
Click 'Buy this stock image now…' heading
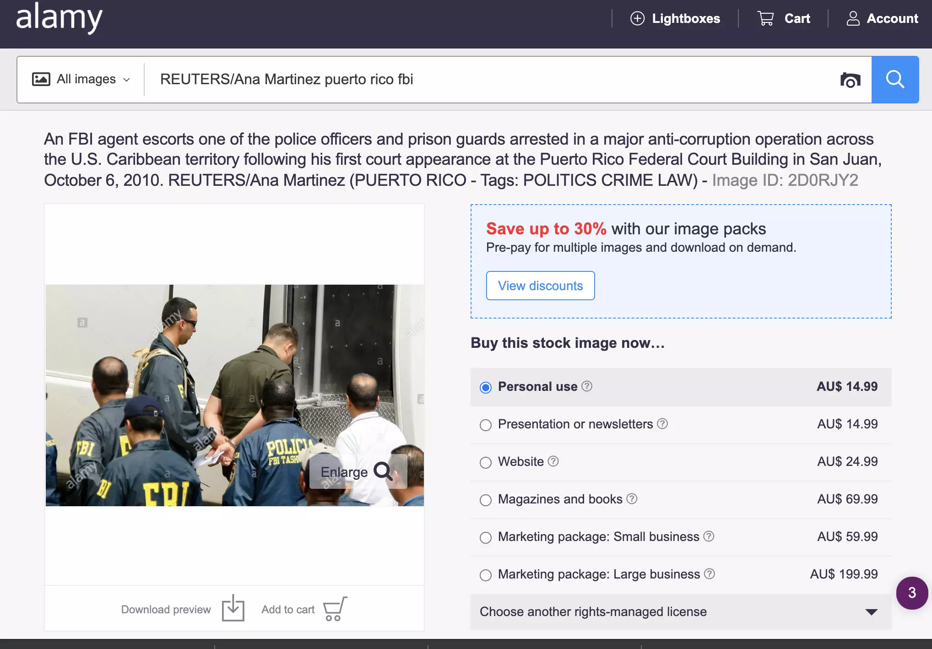[568, 343]
